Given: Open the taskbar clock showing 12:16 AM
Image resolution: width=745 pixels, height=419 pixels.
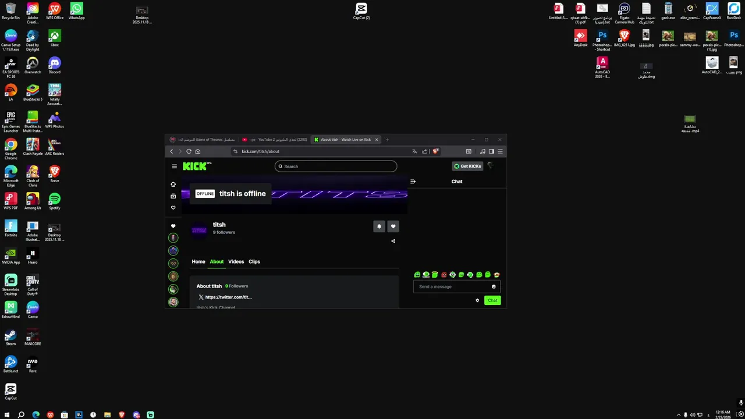Looking at the screenshot, I should (723, 414).
